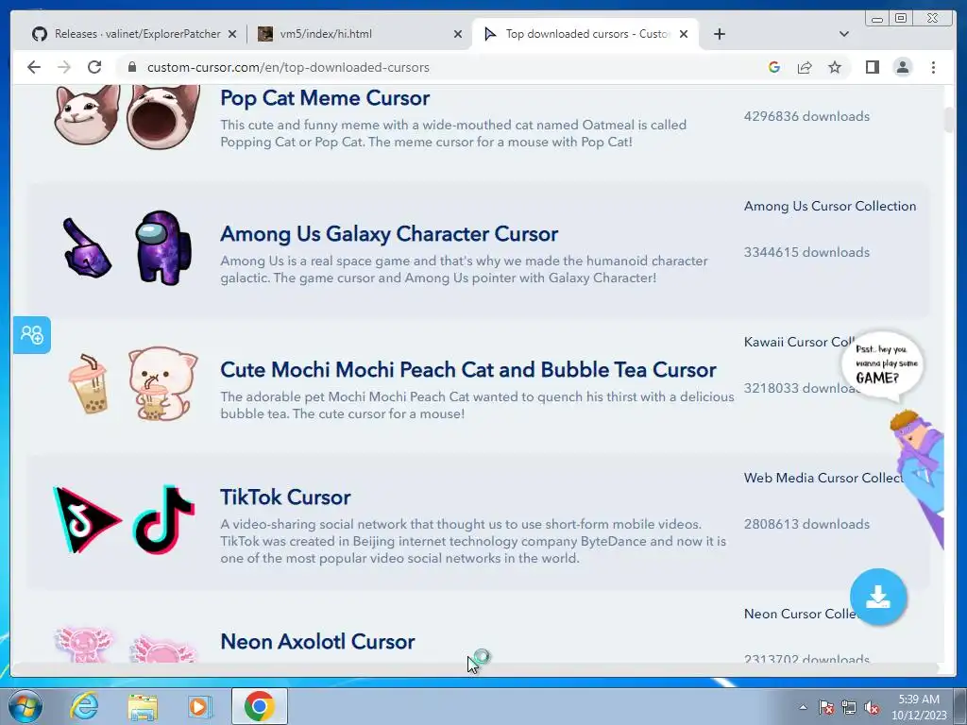Image resolution: width=967 pixels, height=725 pixels.
Task: Click the blue users-plus side widget
Action: [32, 335]
